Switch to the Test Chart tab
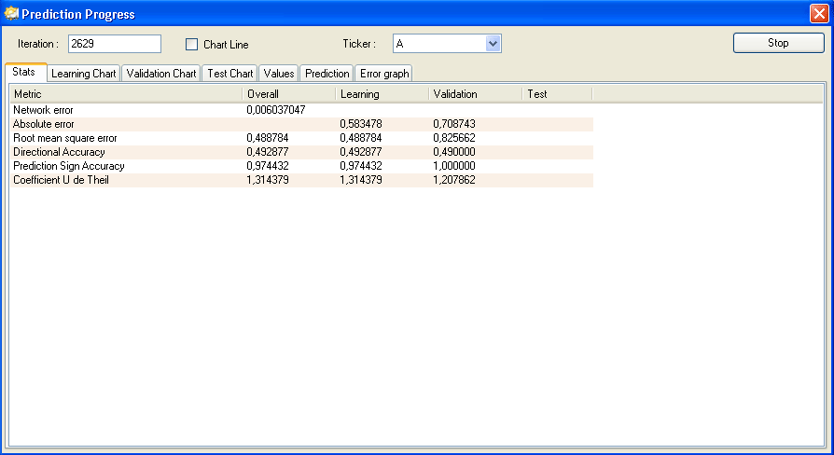 coord(229,74)
